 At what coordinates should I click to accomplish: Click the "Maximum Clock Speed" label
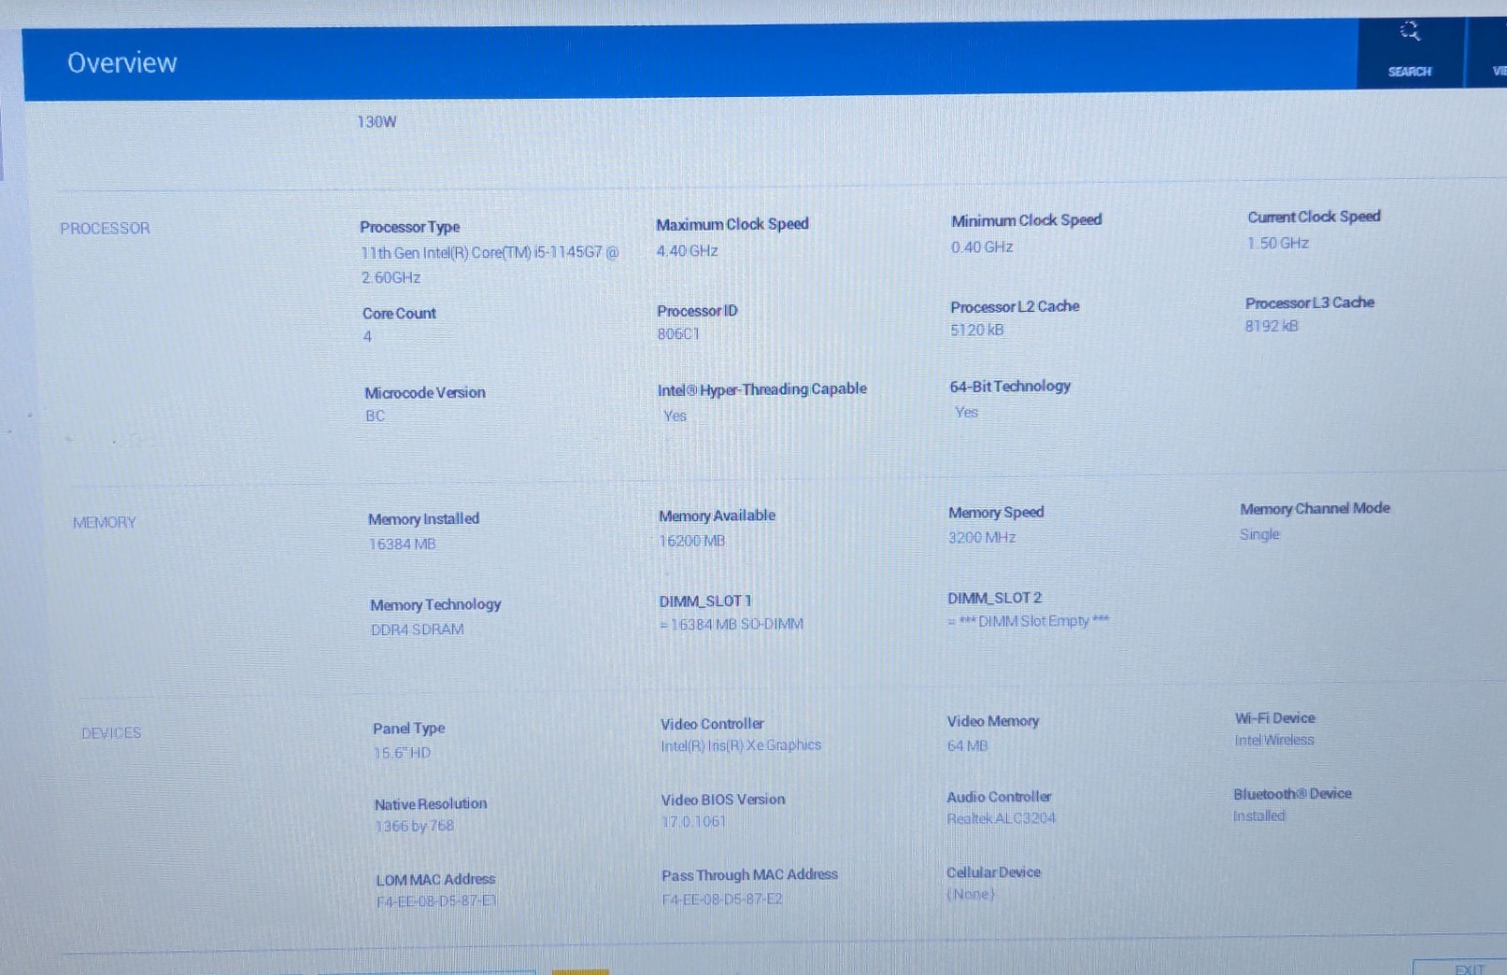pos(732,224)
